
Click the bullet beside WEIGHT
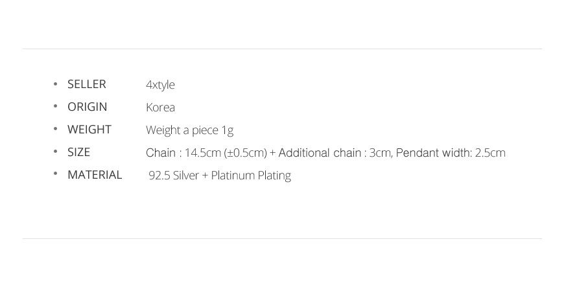pyautogui.click(x=55, y=129)
